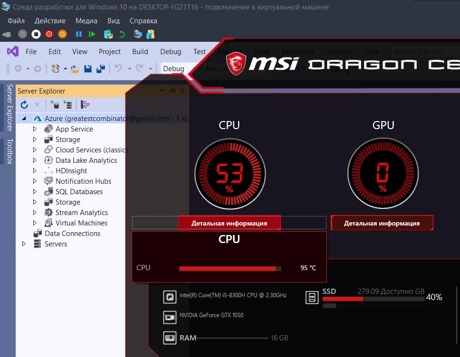Open Visual Studio Edit menu

tap(55, 52)
